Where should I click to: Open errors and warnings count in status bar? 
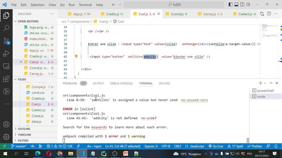(x=59, y=146)
